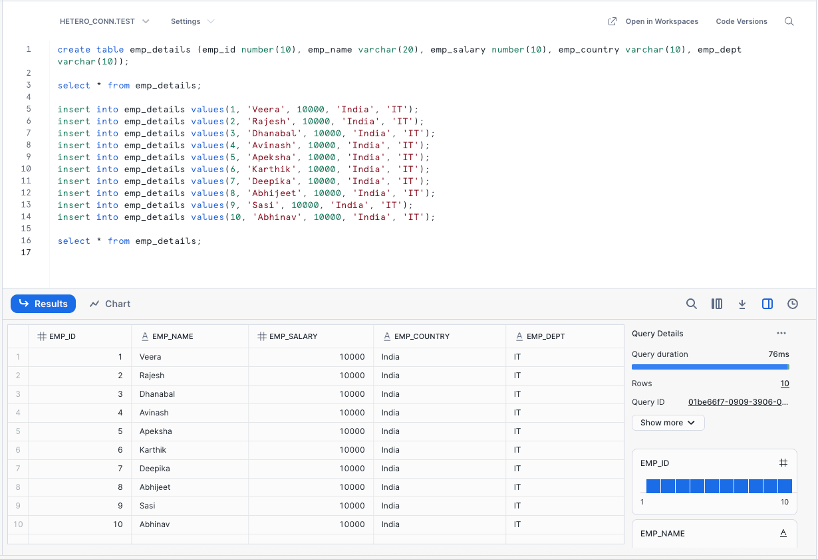Select the Rajesh name cell
Image resolution: width=818 pixels, height=559 pixels.
pyautogui.click(x=190, y=376)
